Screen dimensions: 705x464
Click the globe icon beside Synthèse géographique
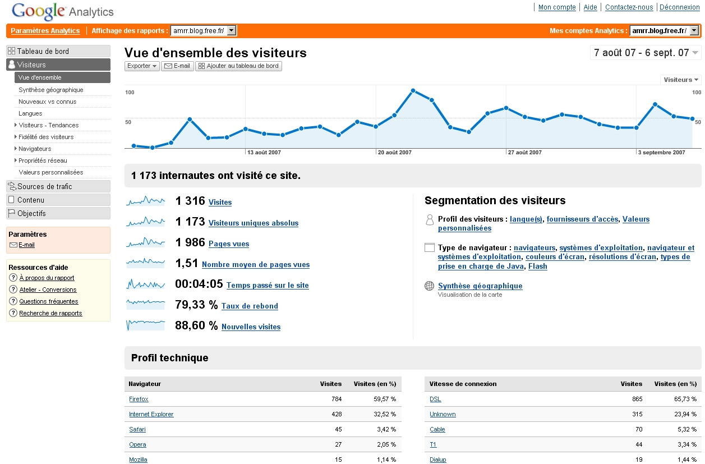pos(430,286)
